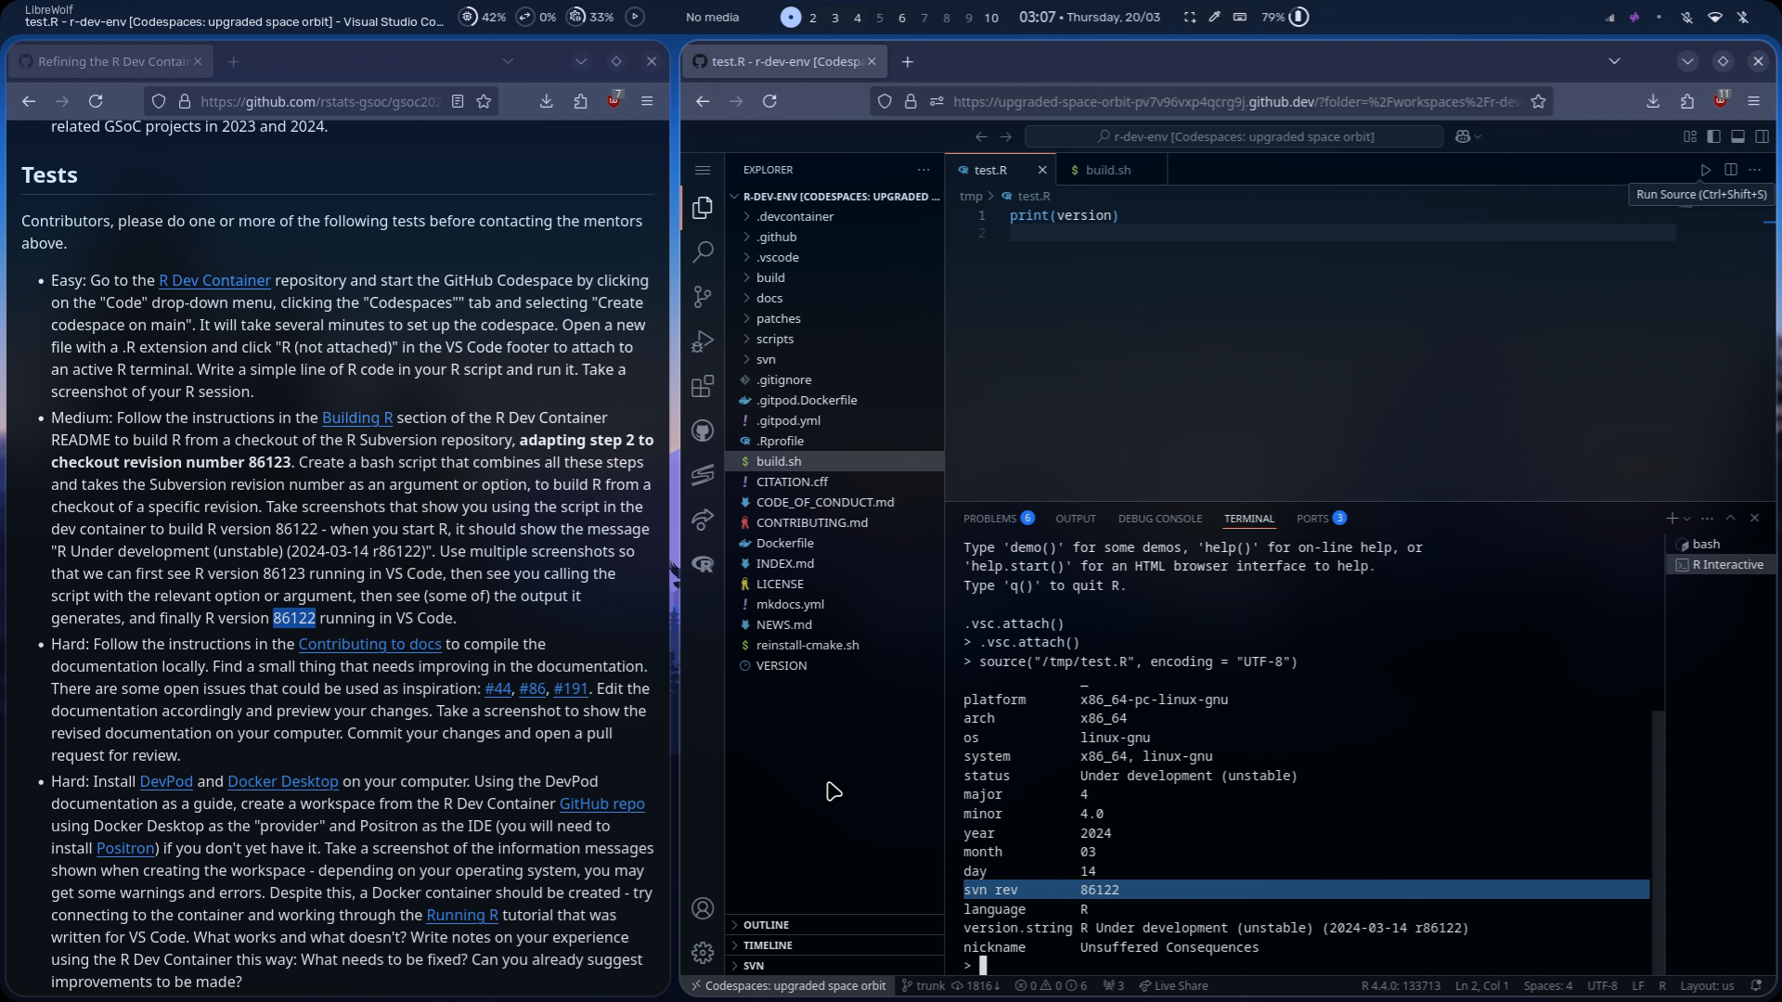Screen dimensions: 1782x1002
Task: Go forward in VS Code navigation history
Action: [1005, 136]
